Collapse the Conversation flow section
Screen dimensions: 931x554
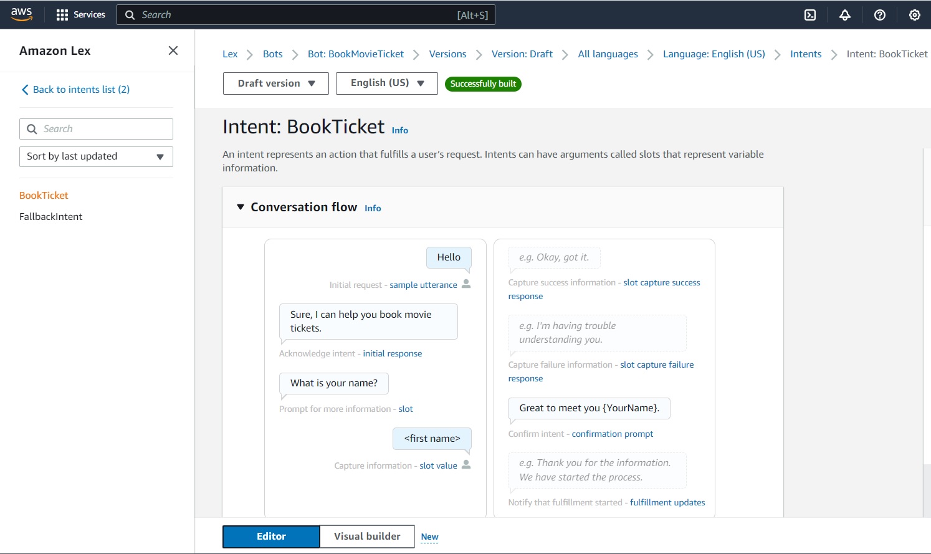click(241, 207)
